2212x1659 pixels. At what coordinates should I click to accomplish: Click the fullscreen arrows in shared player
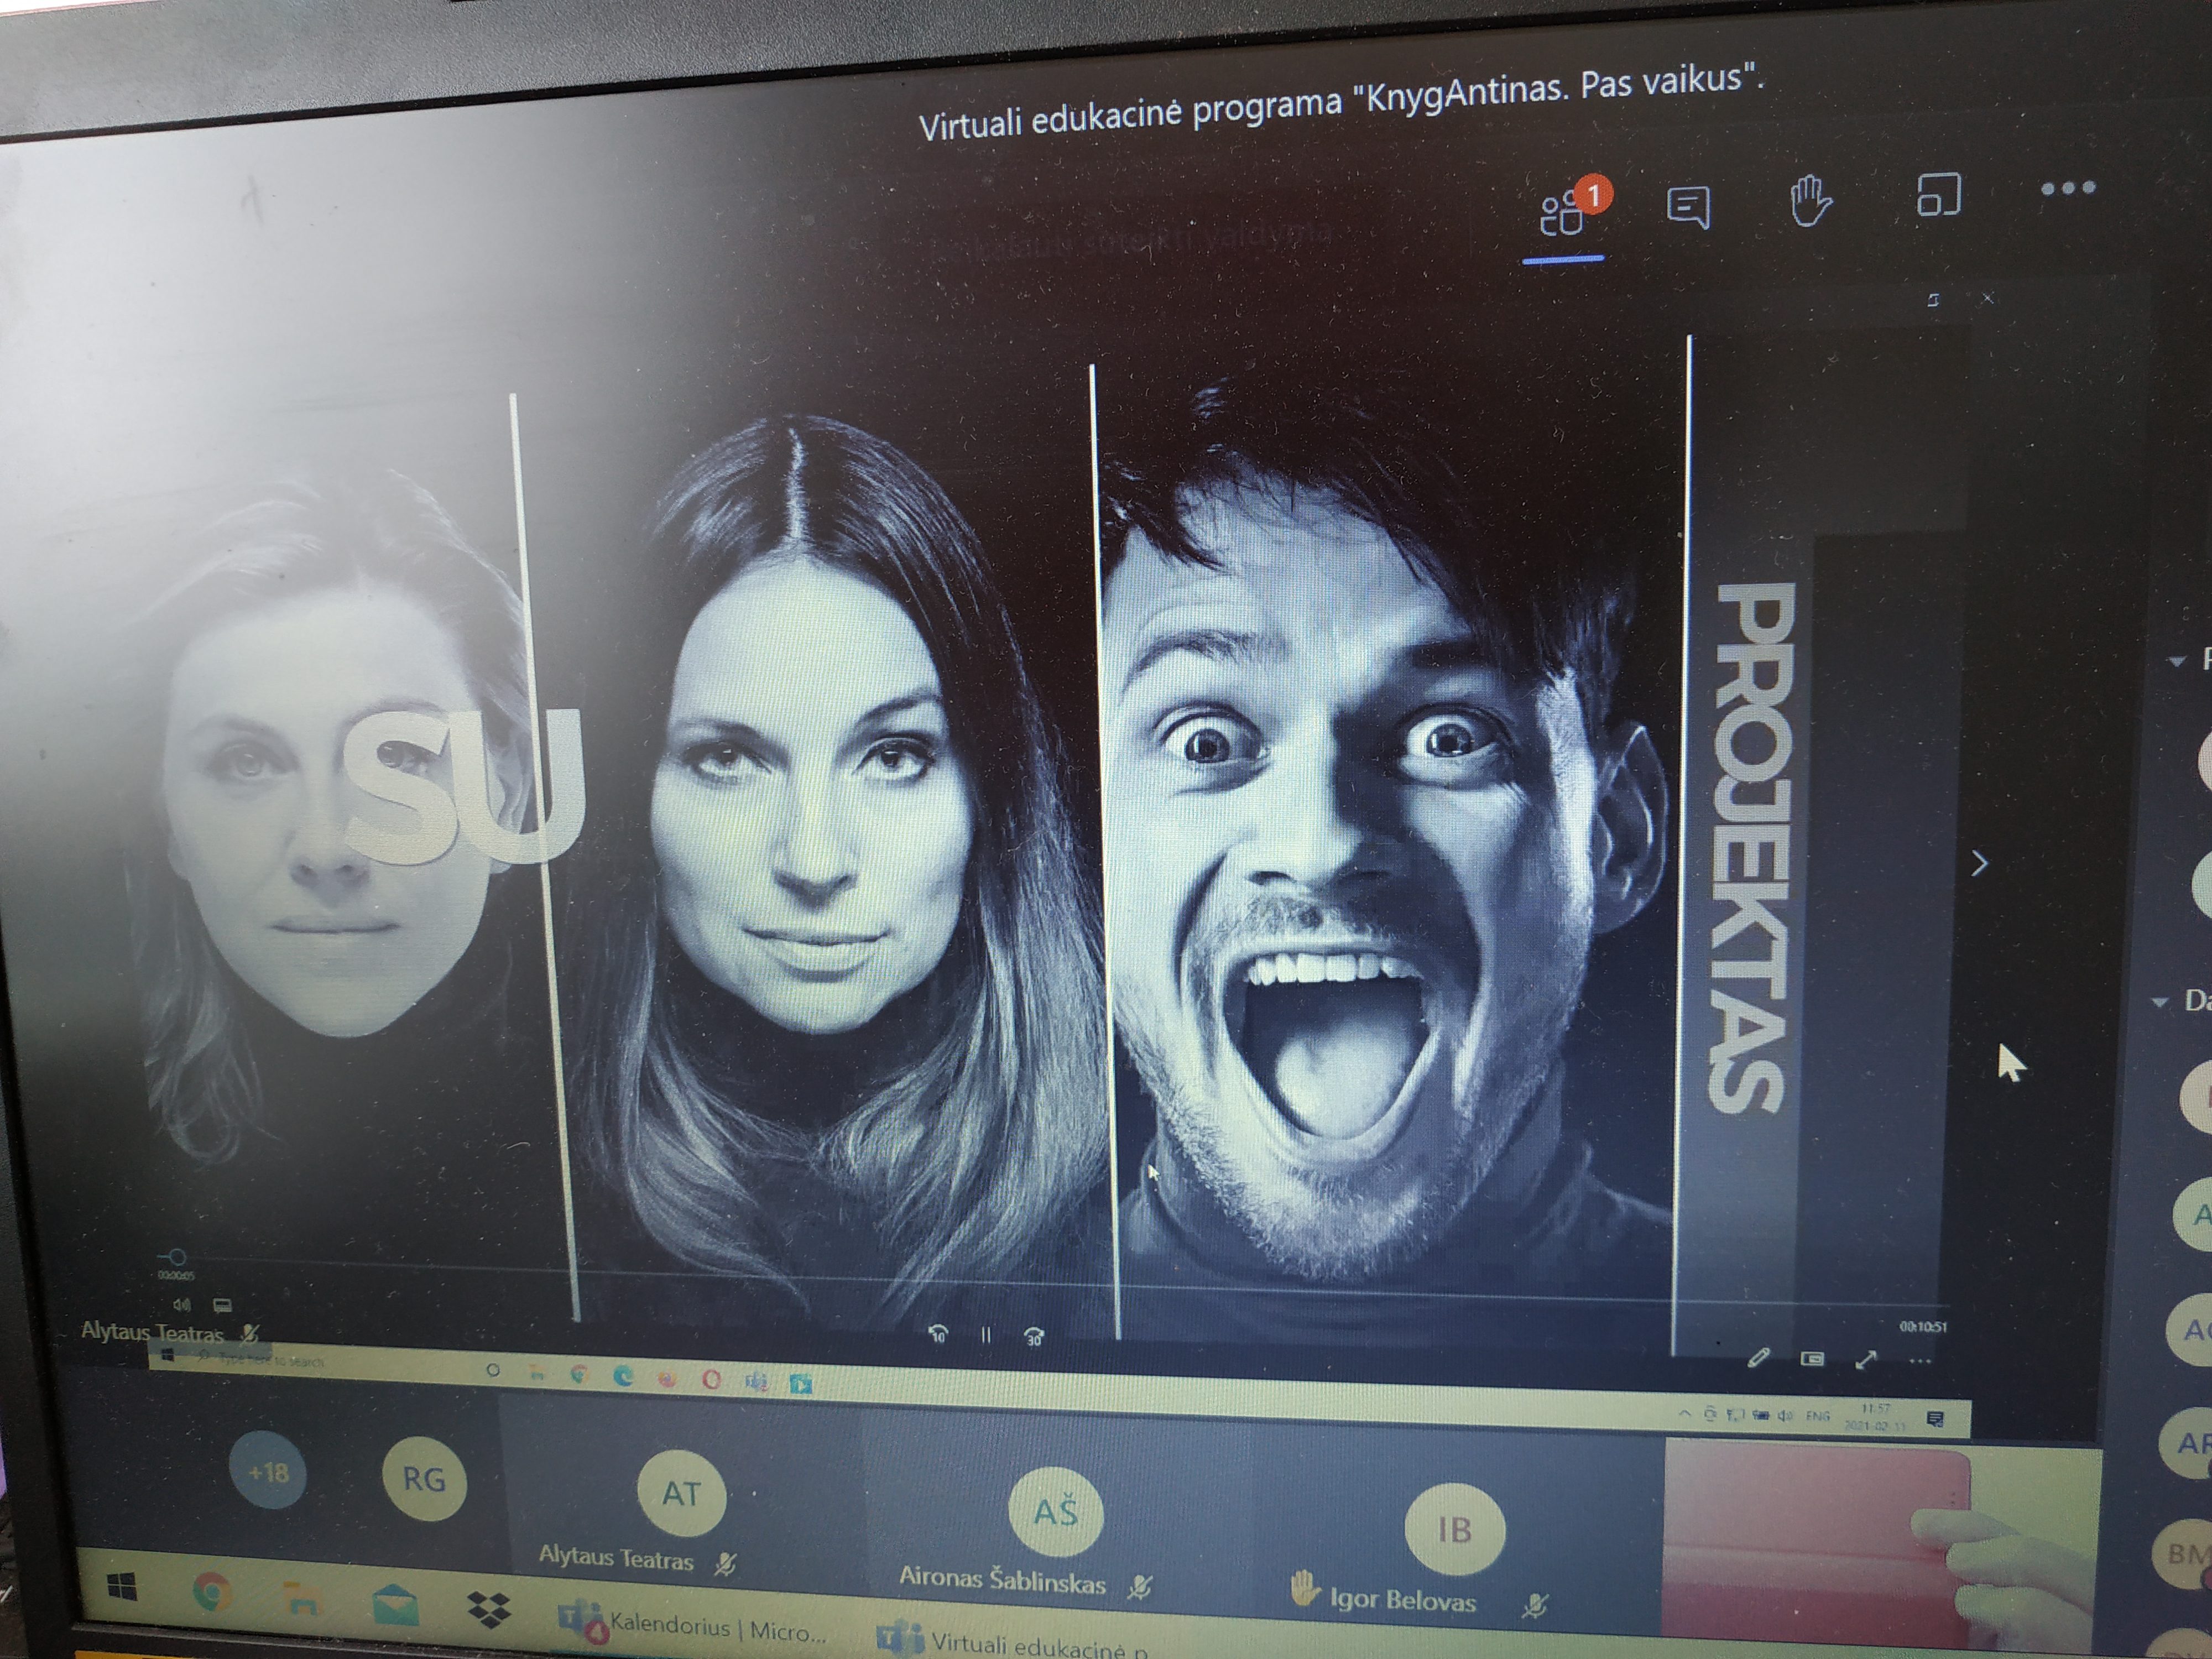[x=1865, y=1360]
